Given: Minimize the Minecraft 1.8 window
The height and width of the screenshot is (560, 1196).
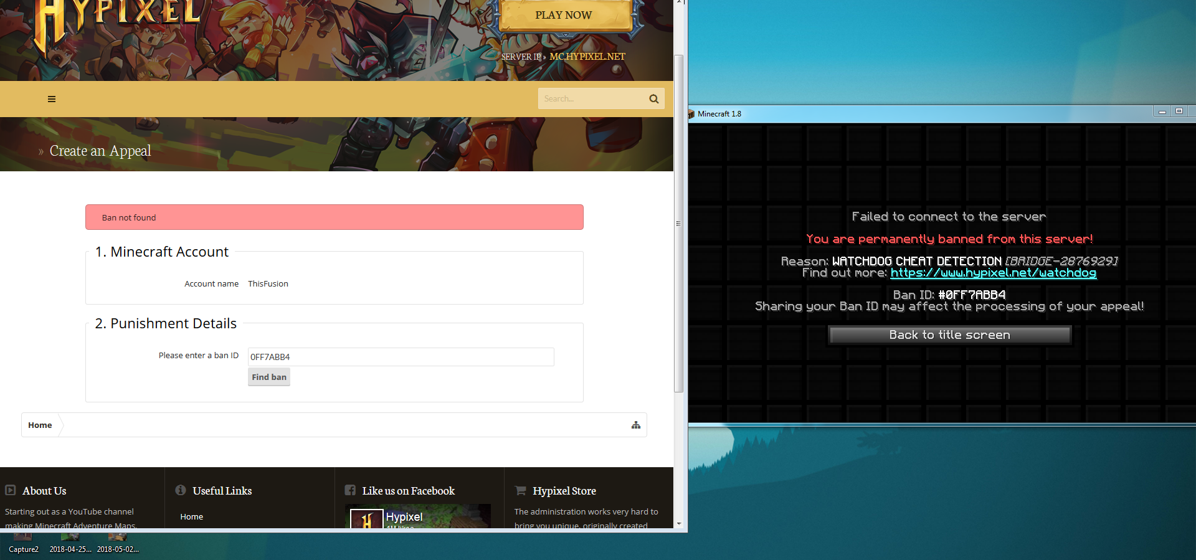Looking at the screenshot, I should (x=1162, y=112).
